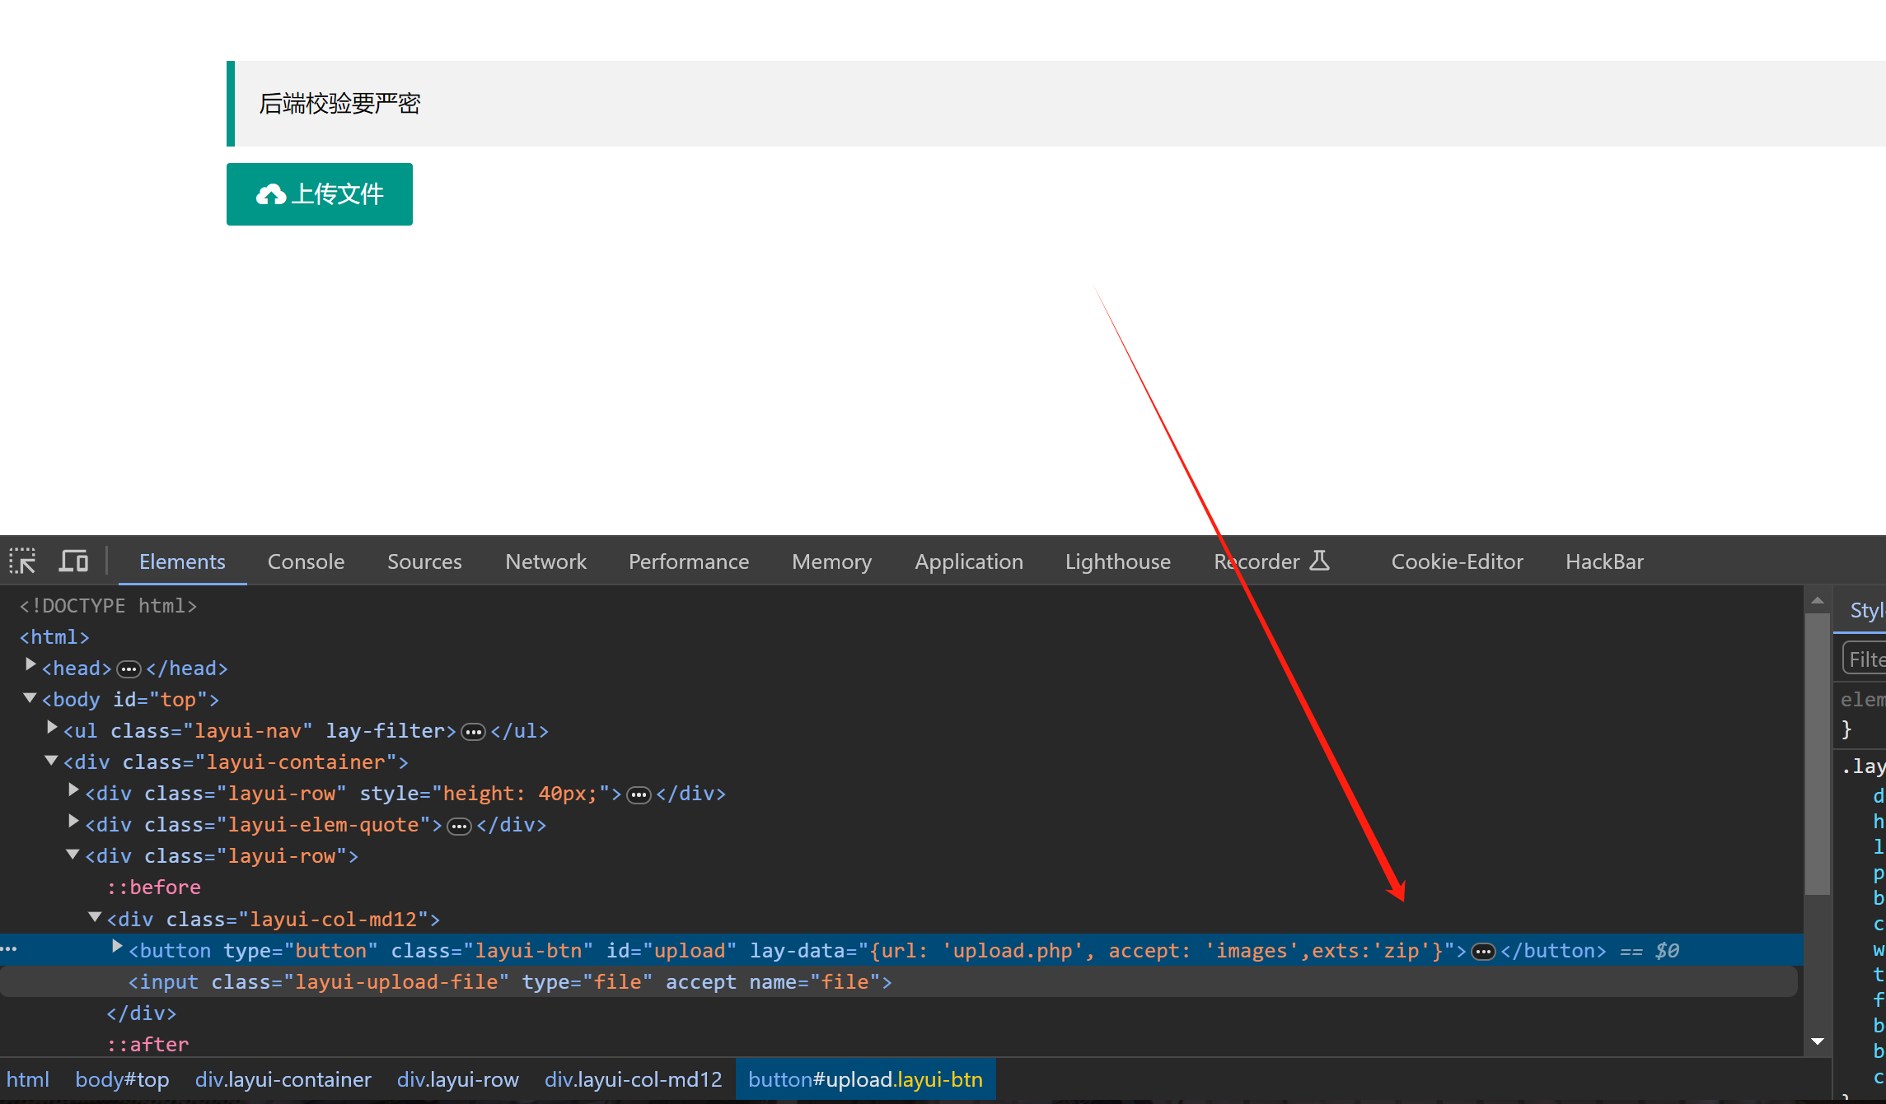Select the ::before pseudo element
The height and width of the screenshot is (1104, 1886).
pos(154,887)
